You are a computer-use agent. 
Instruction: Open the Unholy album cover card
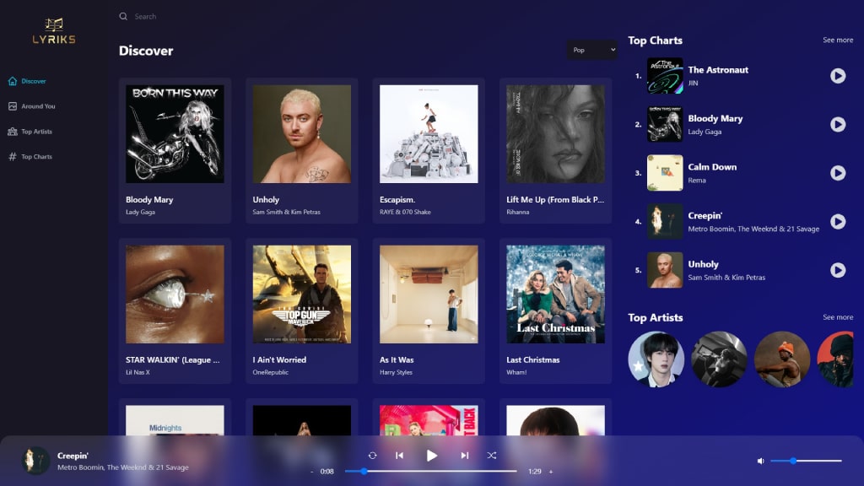click(301, 134)
